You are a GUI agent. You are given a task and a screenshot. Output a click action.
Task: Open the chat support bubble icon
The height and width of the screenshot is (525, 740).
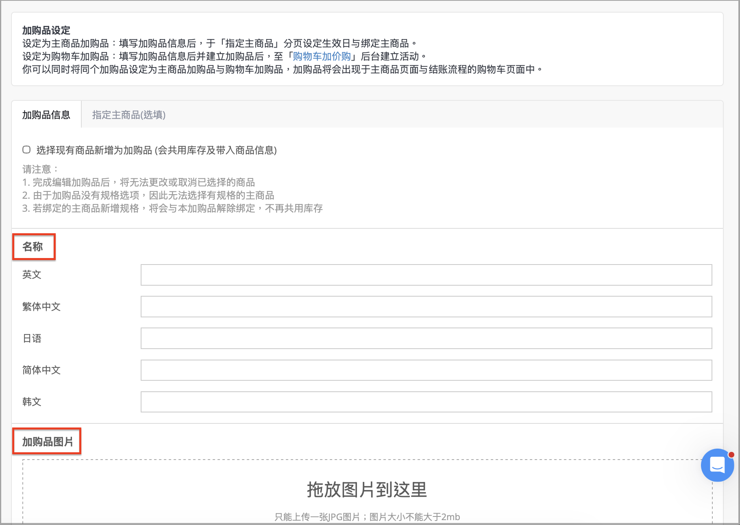click(x=717, y=465)
